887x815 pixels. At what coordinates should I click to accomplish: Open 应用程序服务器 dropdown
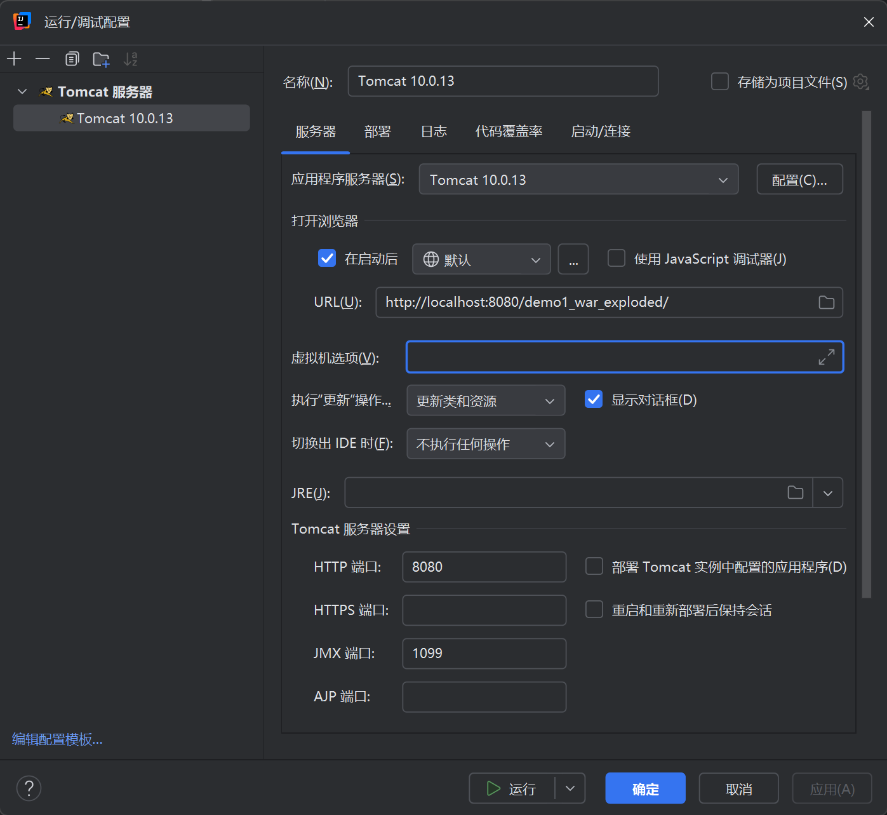[578, 180]
